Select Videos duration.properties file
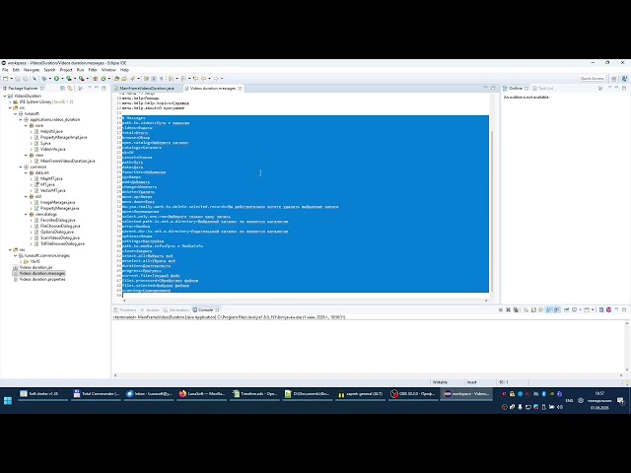Viewport: 631px width, 473px height. [41, 279]
